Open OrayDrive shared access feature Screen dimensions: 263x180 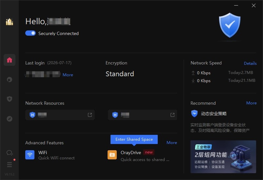138,156
